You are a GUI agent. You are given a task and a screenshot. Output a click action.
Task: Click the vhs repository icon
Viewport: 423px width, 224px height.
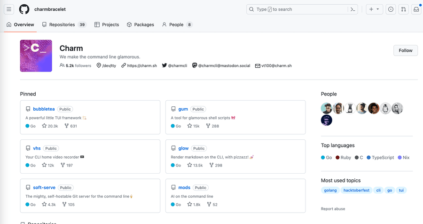(x=28, y=148)
